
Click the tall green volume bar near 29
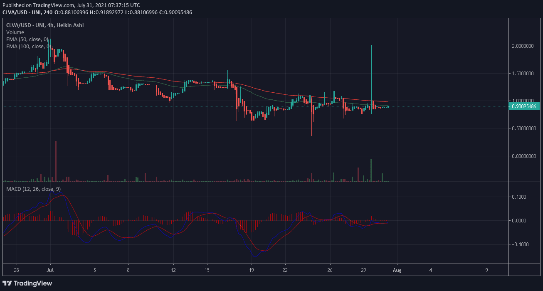click(371, 170)
